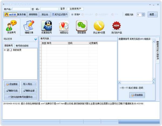Viewport: 162px width, 126px height.
Task: Click the 登录 login button
Action: pyautogui.click(x=63, y=9)
